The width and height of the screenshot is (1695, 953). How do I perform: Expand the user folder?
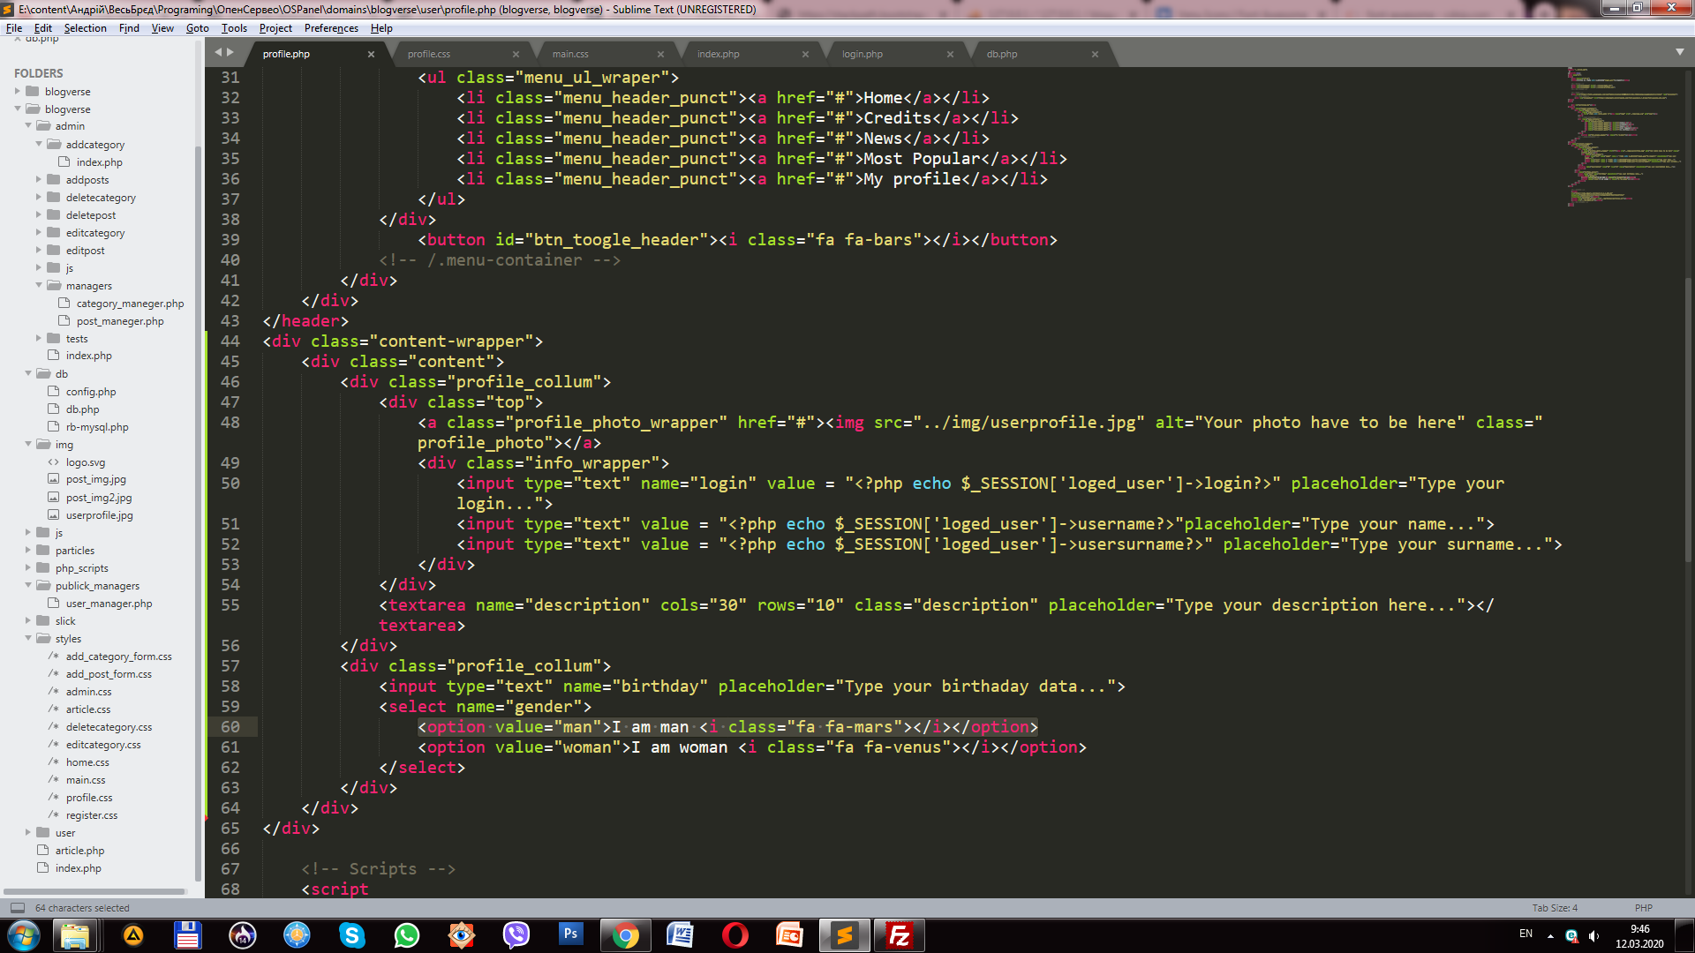pyautogui.click(x=28, y=832)
